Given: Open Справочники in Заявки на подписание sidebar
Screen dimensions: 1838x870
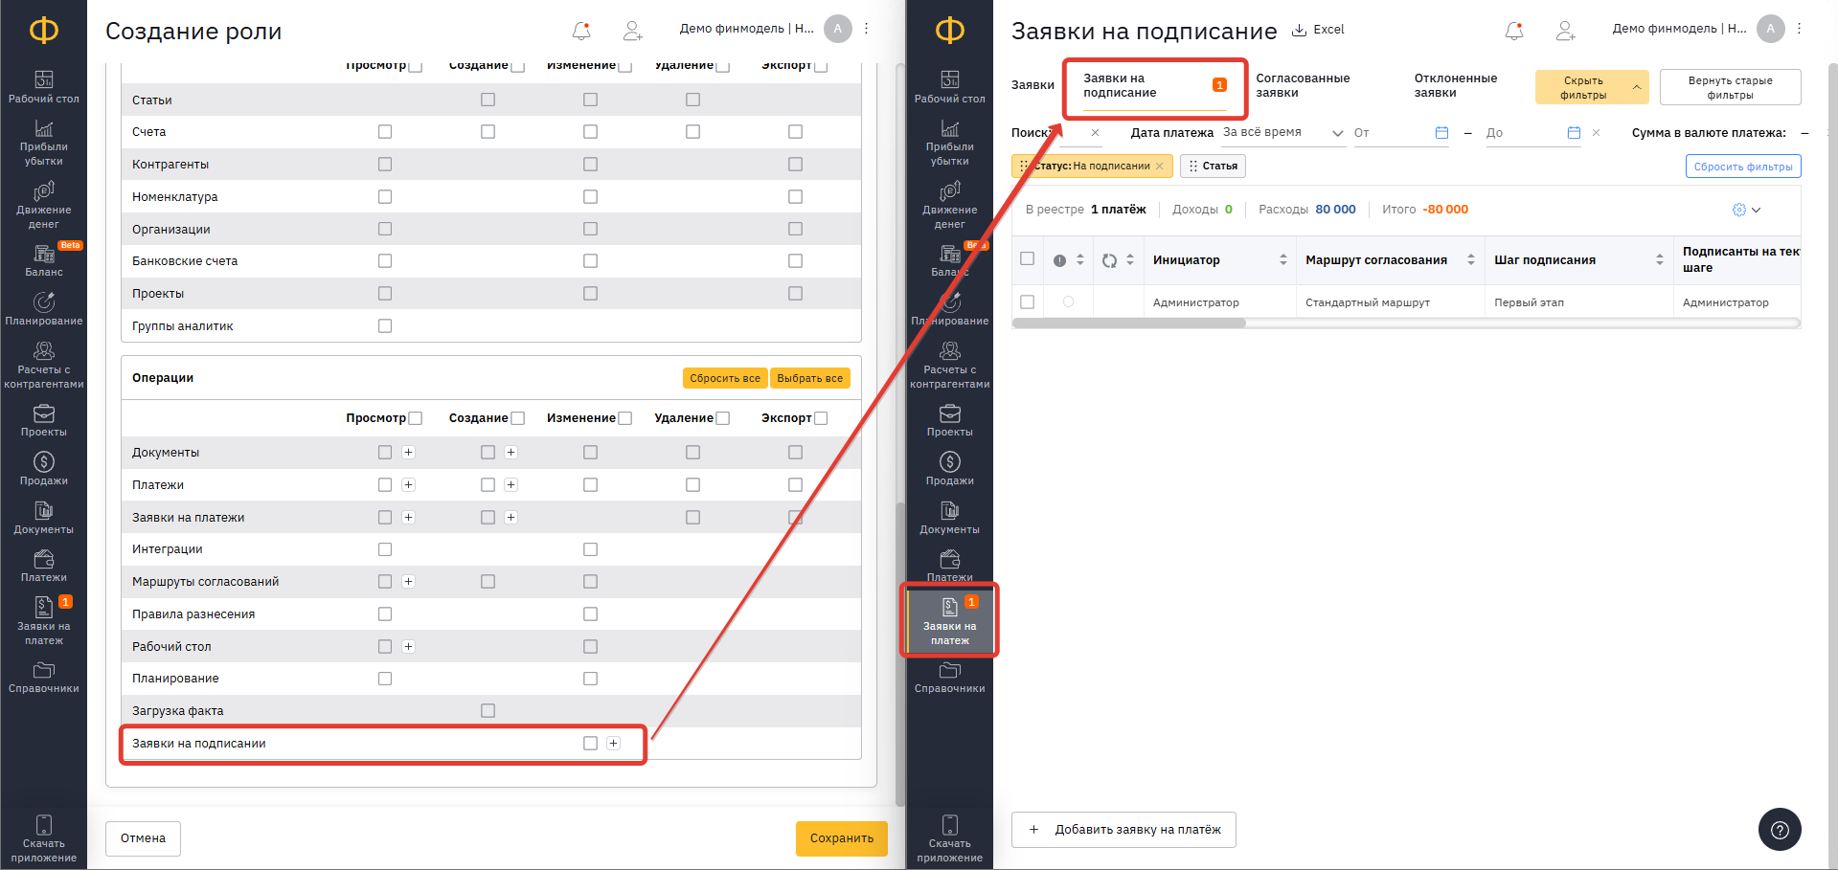Looking at the screenshot, I should pos(950,677).
